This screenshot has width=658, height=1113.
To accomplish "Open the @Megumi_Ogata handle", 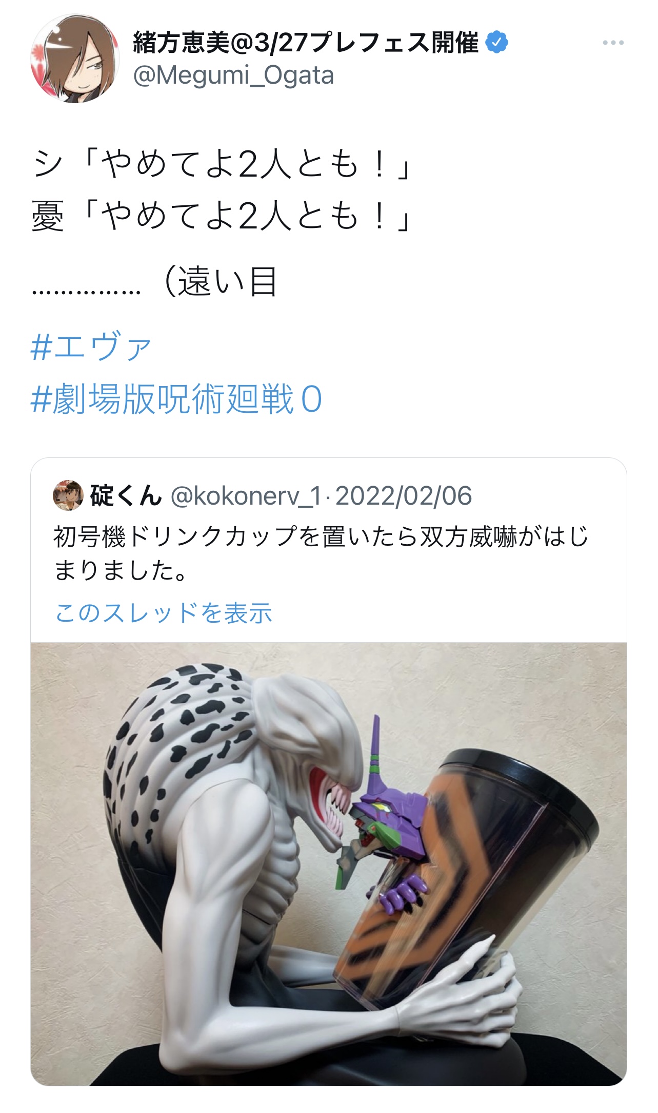I will point(233,75).
